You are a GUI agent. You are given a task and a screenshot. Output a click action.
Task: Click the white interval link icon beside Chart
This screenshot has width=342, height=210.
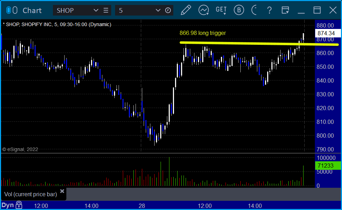(15, 10)
